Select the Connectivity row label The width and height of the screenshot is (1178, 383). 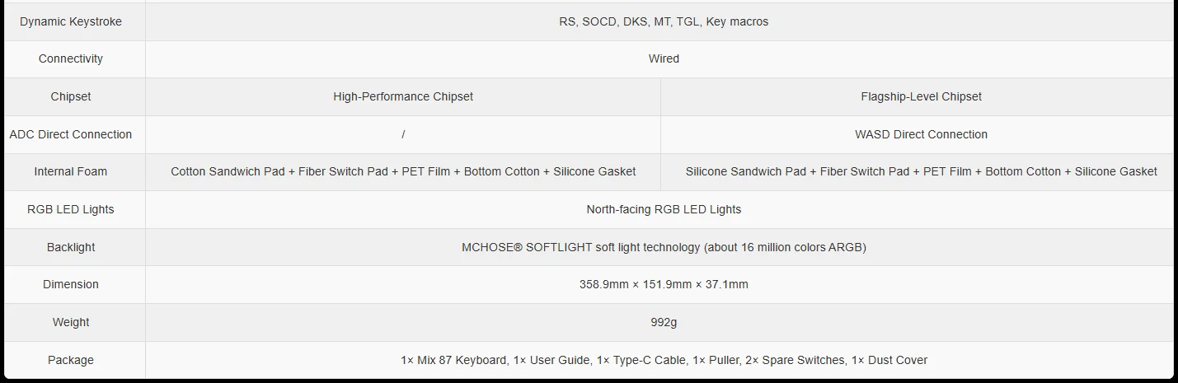[71, 59]
